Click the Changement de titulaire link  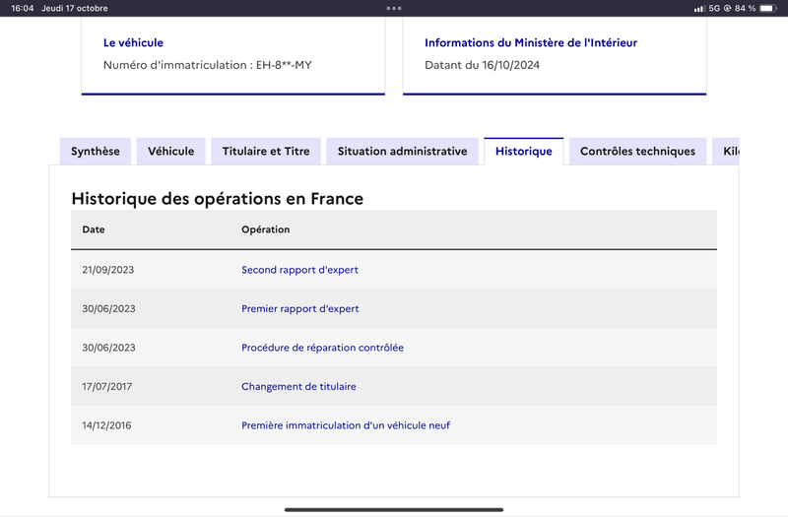[x=298, y=386]
